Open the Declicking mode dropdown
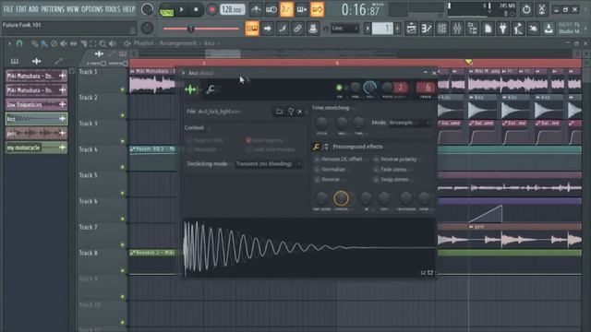 [x=269, y=164]
